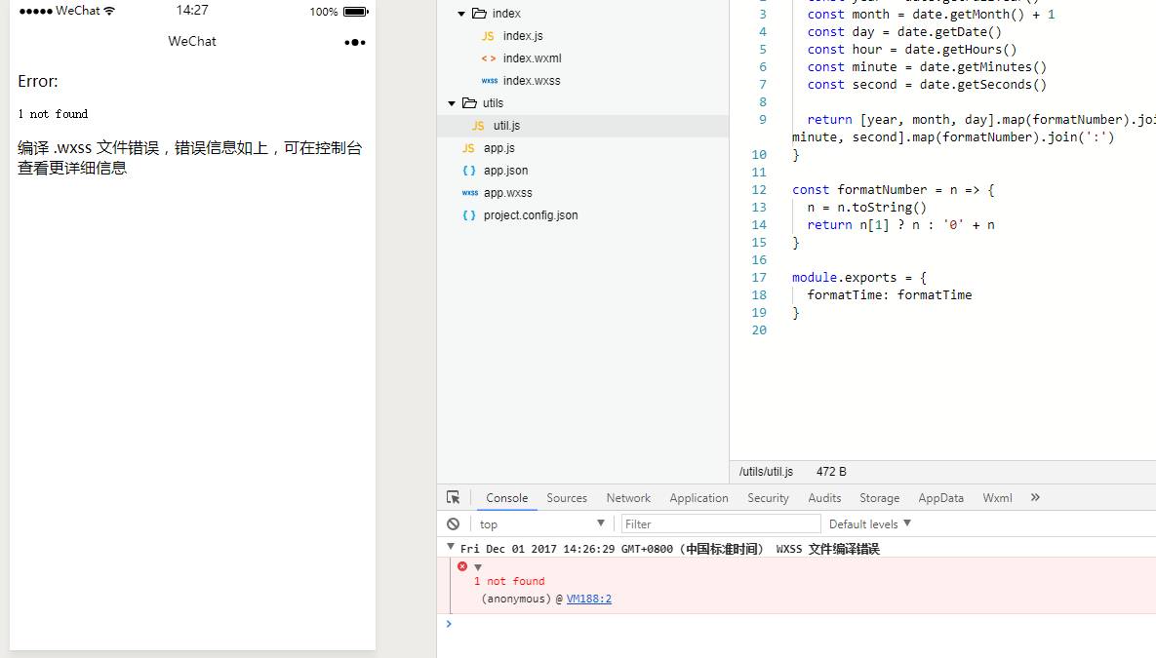Switch to the Console tab
The height and width of the screenshot is (658, 1156).
[506, 497]
